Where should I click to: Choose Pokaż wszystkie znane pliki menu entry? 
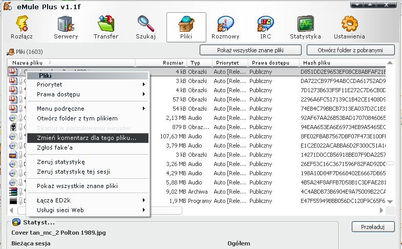(x=88, y=186)
